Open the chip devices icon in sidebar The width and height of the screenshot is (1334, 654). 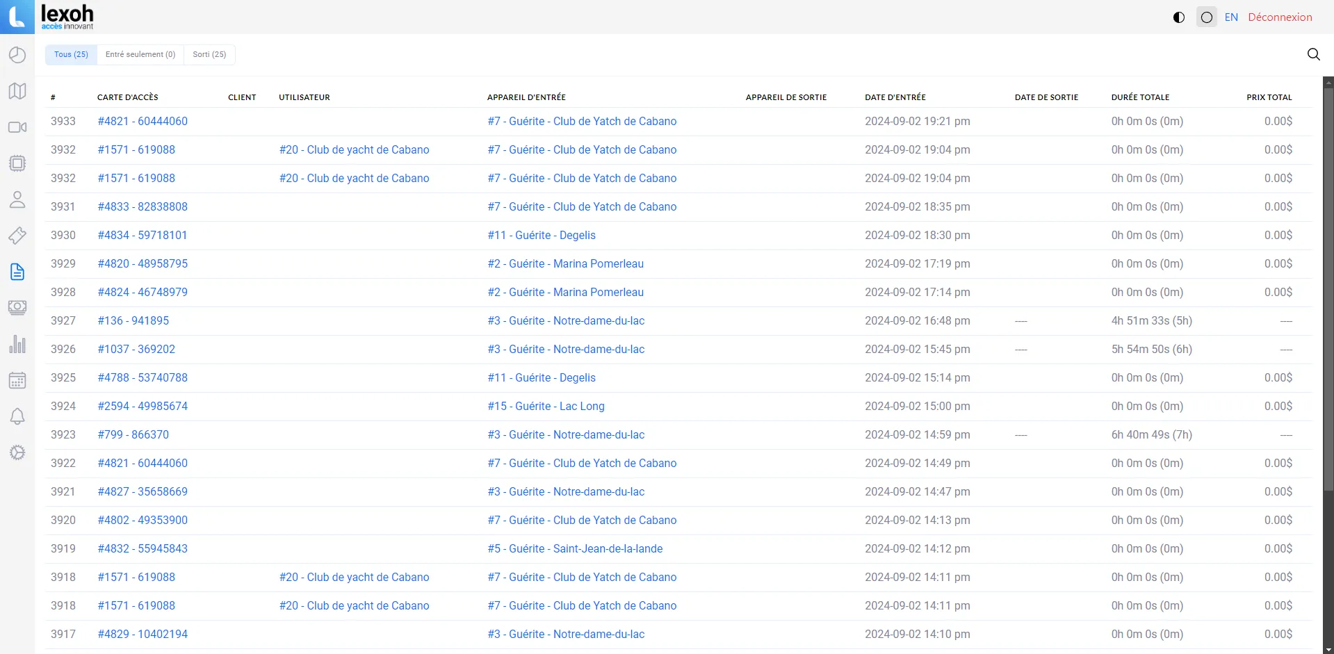pos(17,163)
